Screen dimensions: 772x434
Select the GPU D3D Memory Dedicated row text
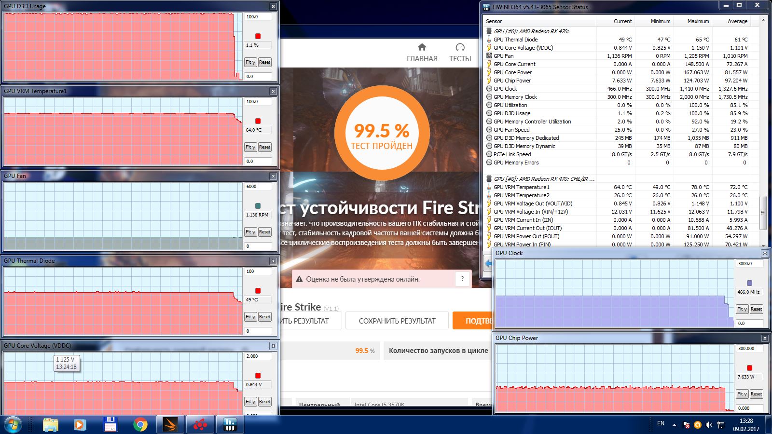click(x=526, y=138)
